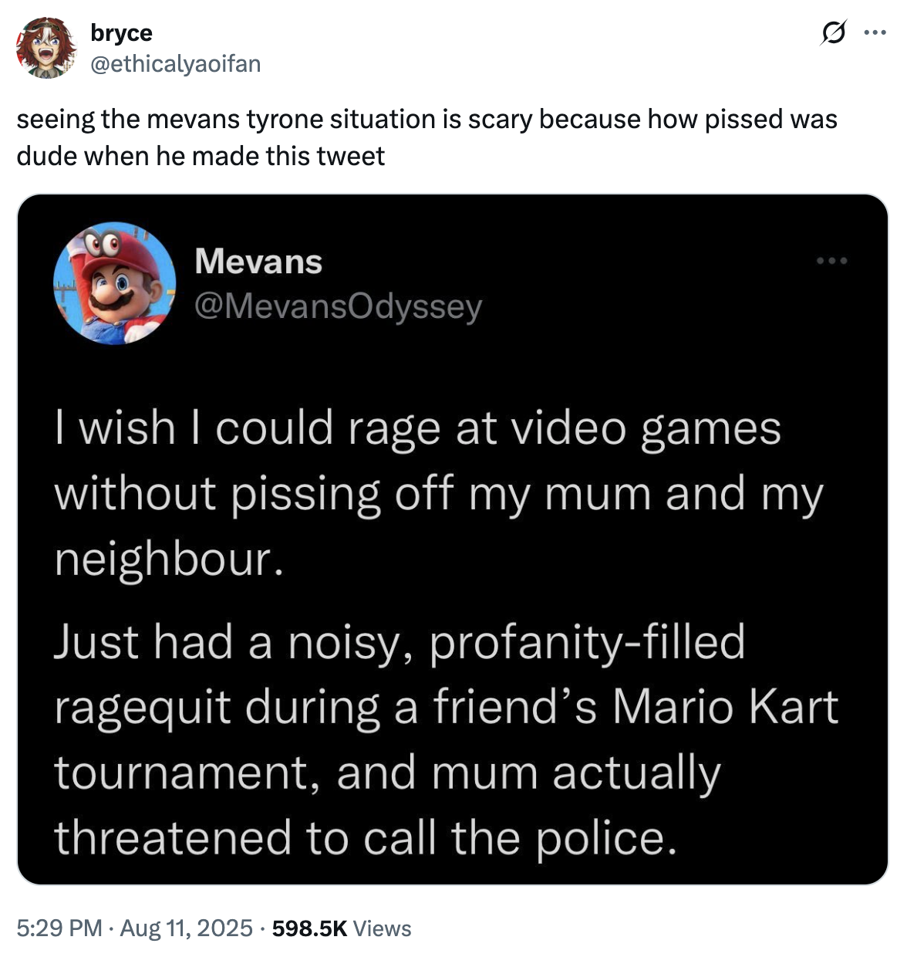This screenshot has height=957, width=907.
Task: Click the Mevans display name
Action: (258, 261)
